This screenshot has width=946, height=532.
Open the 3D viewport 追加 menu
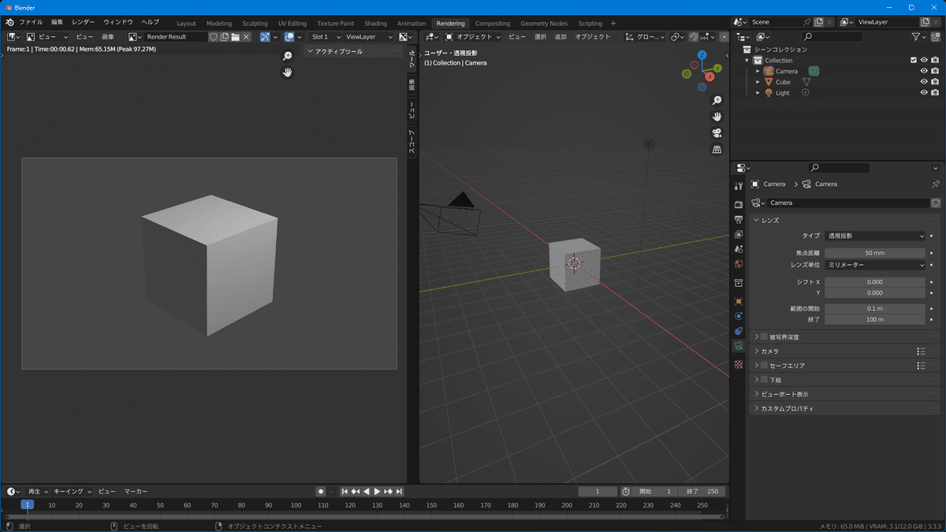coord(561,36)
